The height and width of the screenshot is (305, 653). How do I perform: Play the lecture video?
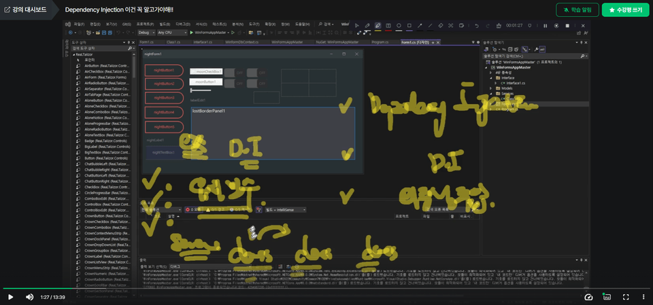tap(11, 297)
